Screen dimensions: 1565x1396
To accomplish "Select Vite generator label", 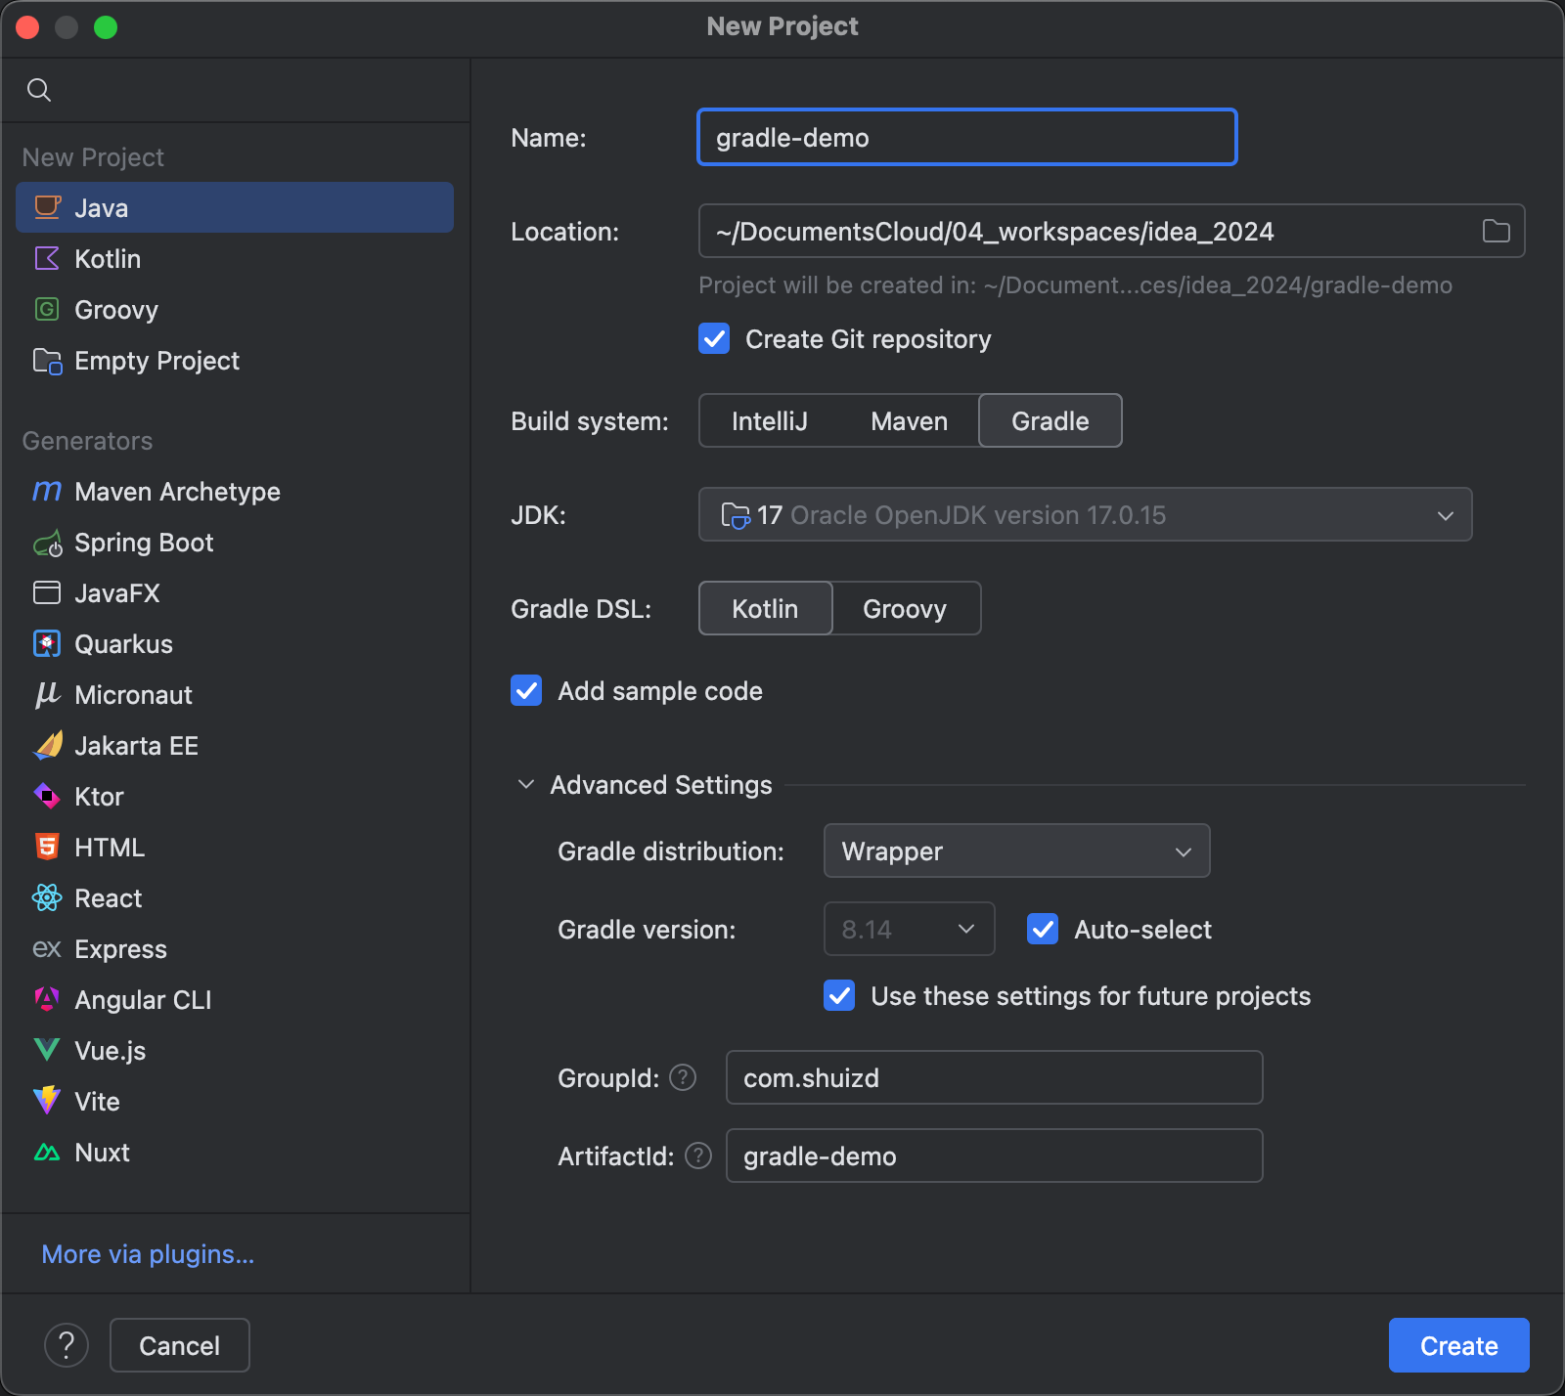I will tap(97, 1101).
